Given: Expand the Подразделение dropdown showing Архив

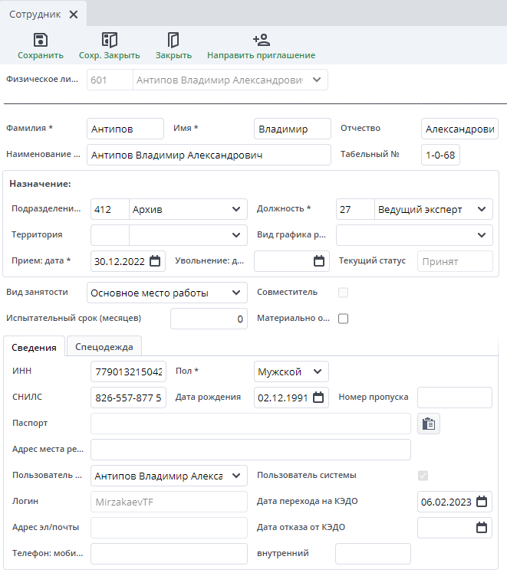Looking at the screenshot, I should pyautogui.click(x=235, y=209).
